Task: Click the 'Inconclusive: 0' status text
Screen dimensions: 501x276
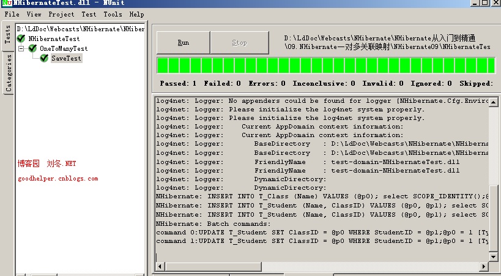Action: tap(324, 83)
